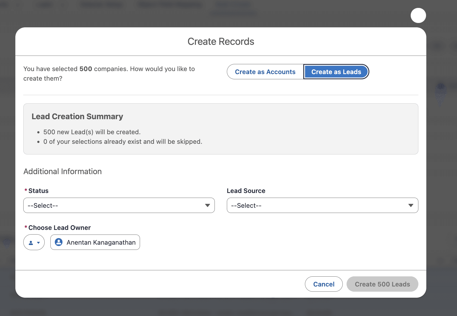Click the Lead Creation Summary heading
457x316 pixels.
[78, 116]
